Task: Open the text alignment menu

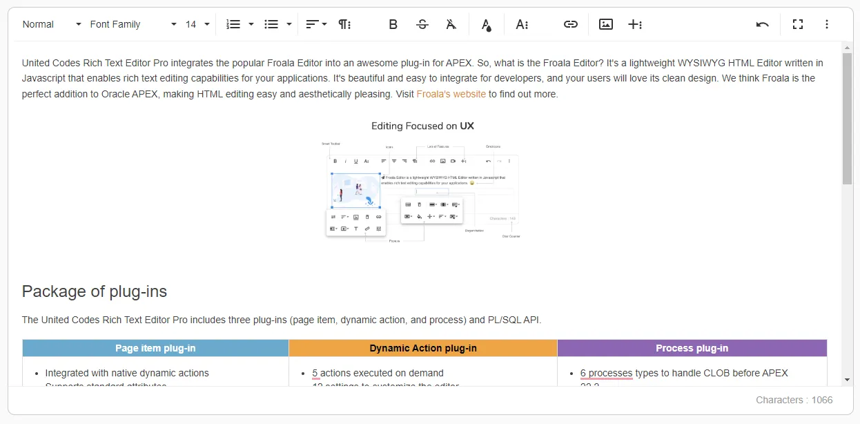Action: pos(316,24)
